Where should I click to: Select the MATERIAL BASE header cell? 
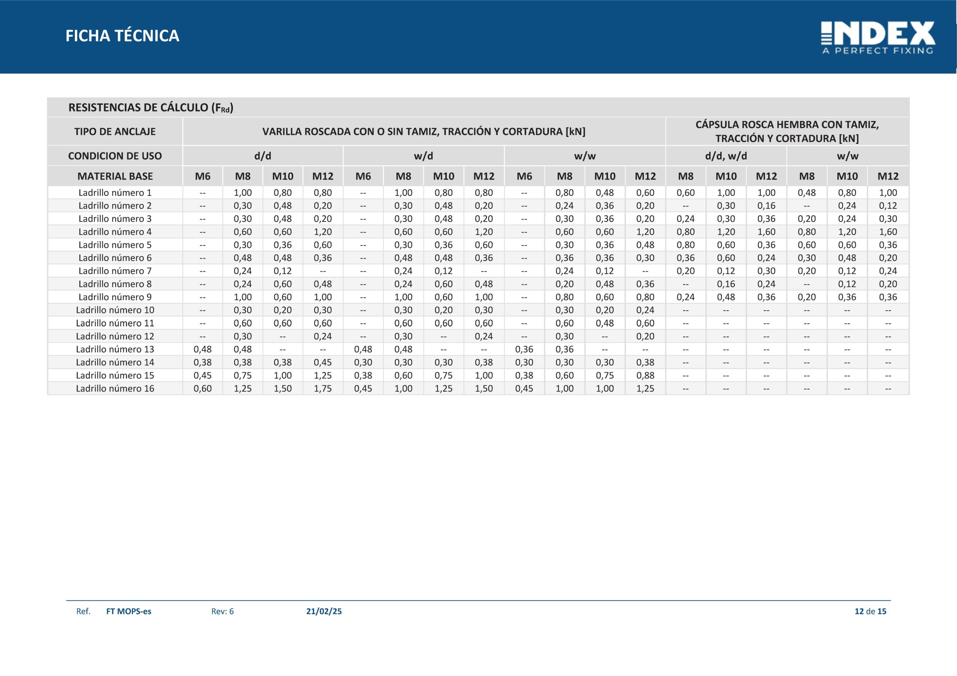tap(115, 176)
